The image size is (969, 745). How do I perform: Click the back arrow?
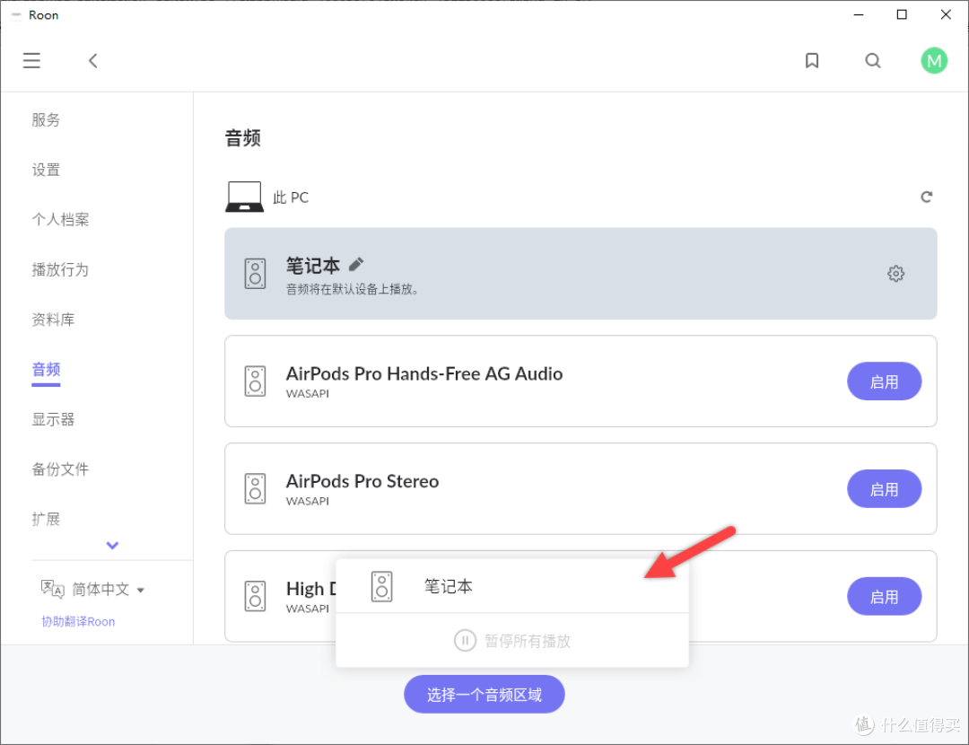click(92, 61)
